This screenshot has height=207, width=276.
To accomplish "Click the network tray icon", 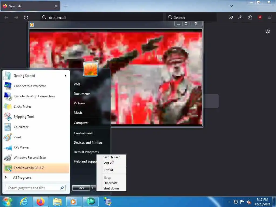I will tap(236, 202).
